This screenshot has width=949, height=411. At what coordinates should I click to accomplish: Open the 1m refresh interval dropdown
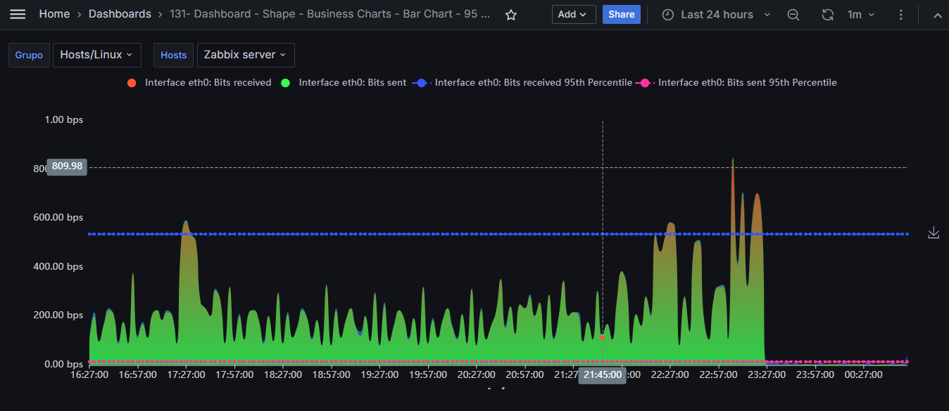[x=861, y=15]
